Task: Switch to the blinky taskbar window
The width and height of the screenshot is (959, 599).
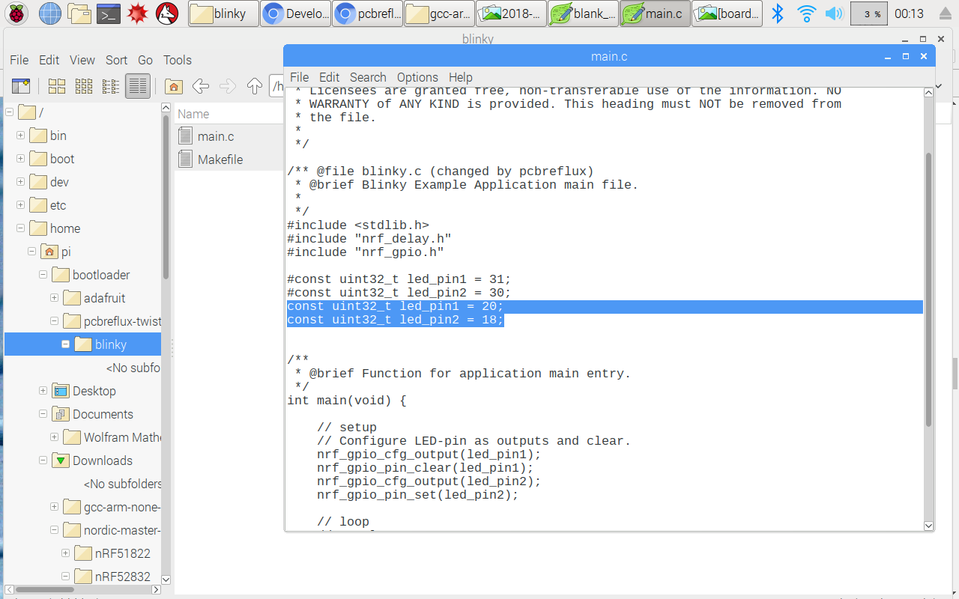Action: coord(223,13)
